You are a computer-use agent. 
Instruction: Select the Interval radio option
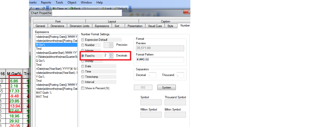pos(83,82)
